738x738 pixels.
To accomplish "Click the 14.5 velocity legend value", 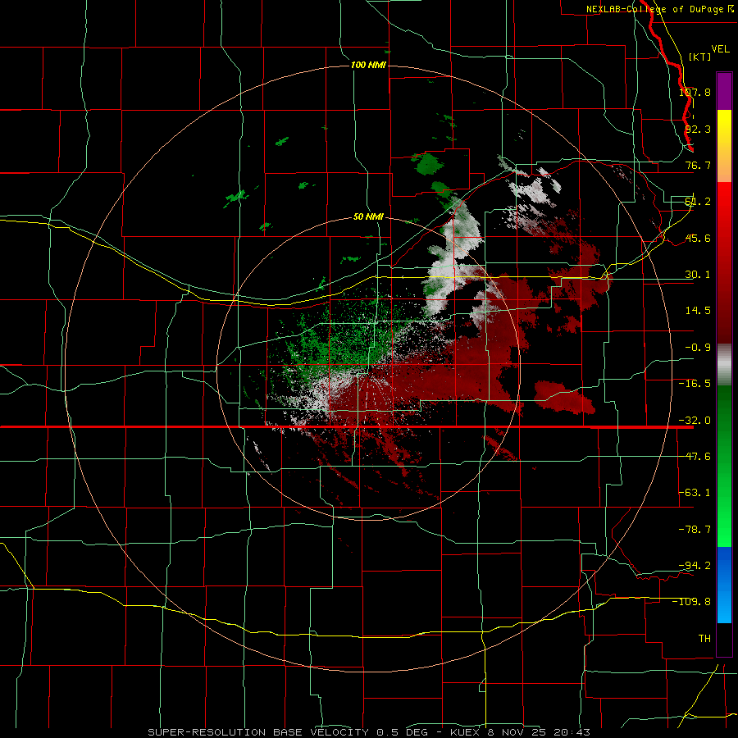I will [x=698, y=311].
